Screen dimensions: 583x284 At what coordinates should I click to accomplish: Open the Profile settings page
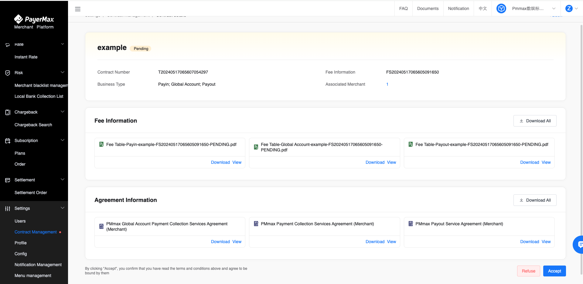pyautogui.click(x=21, y=243)
